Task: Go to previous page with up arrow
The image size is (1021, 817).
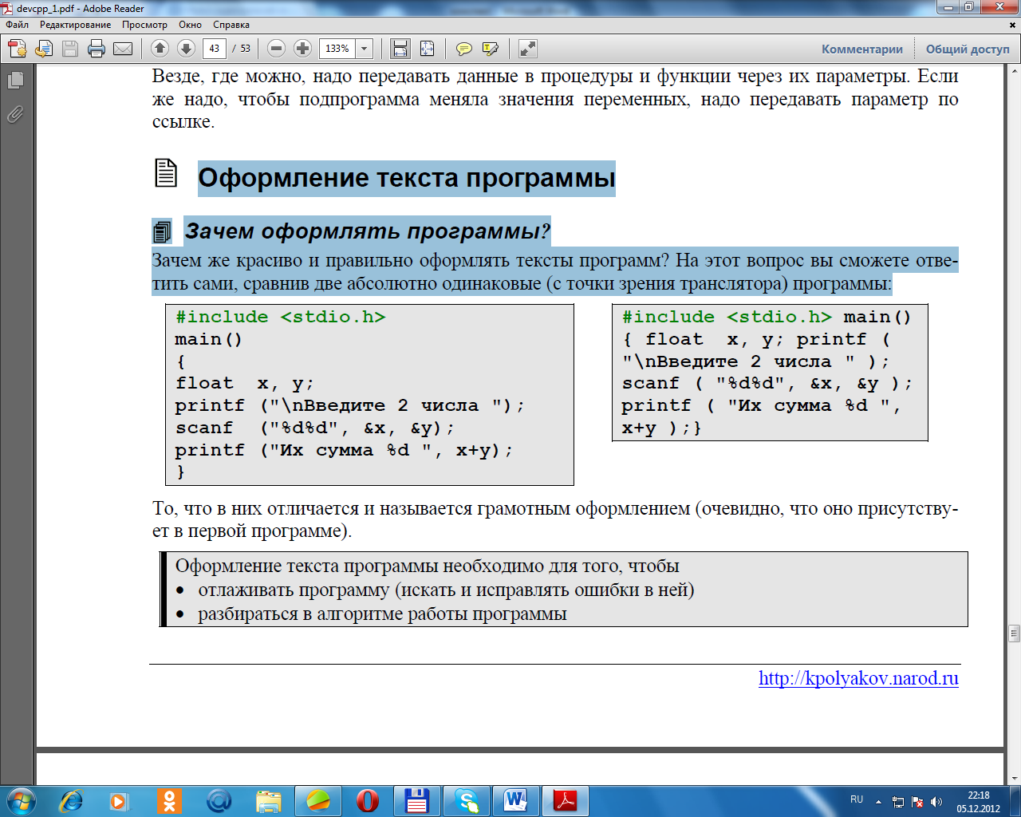Action: (160, 49)
